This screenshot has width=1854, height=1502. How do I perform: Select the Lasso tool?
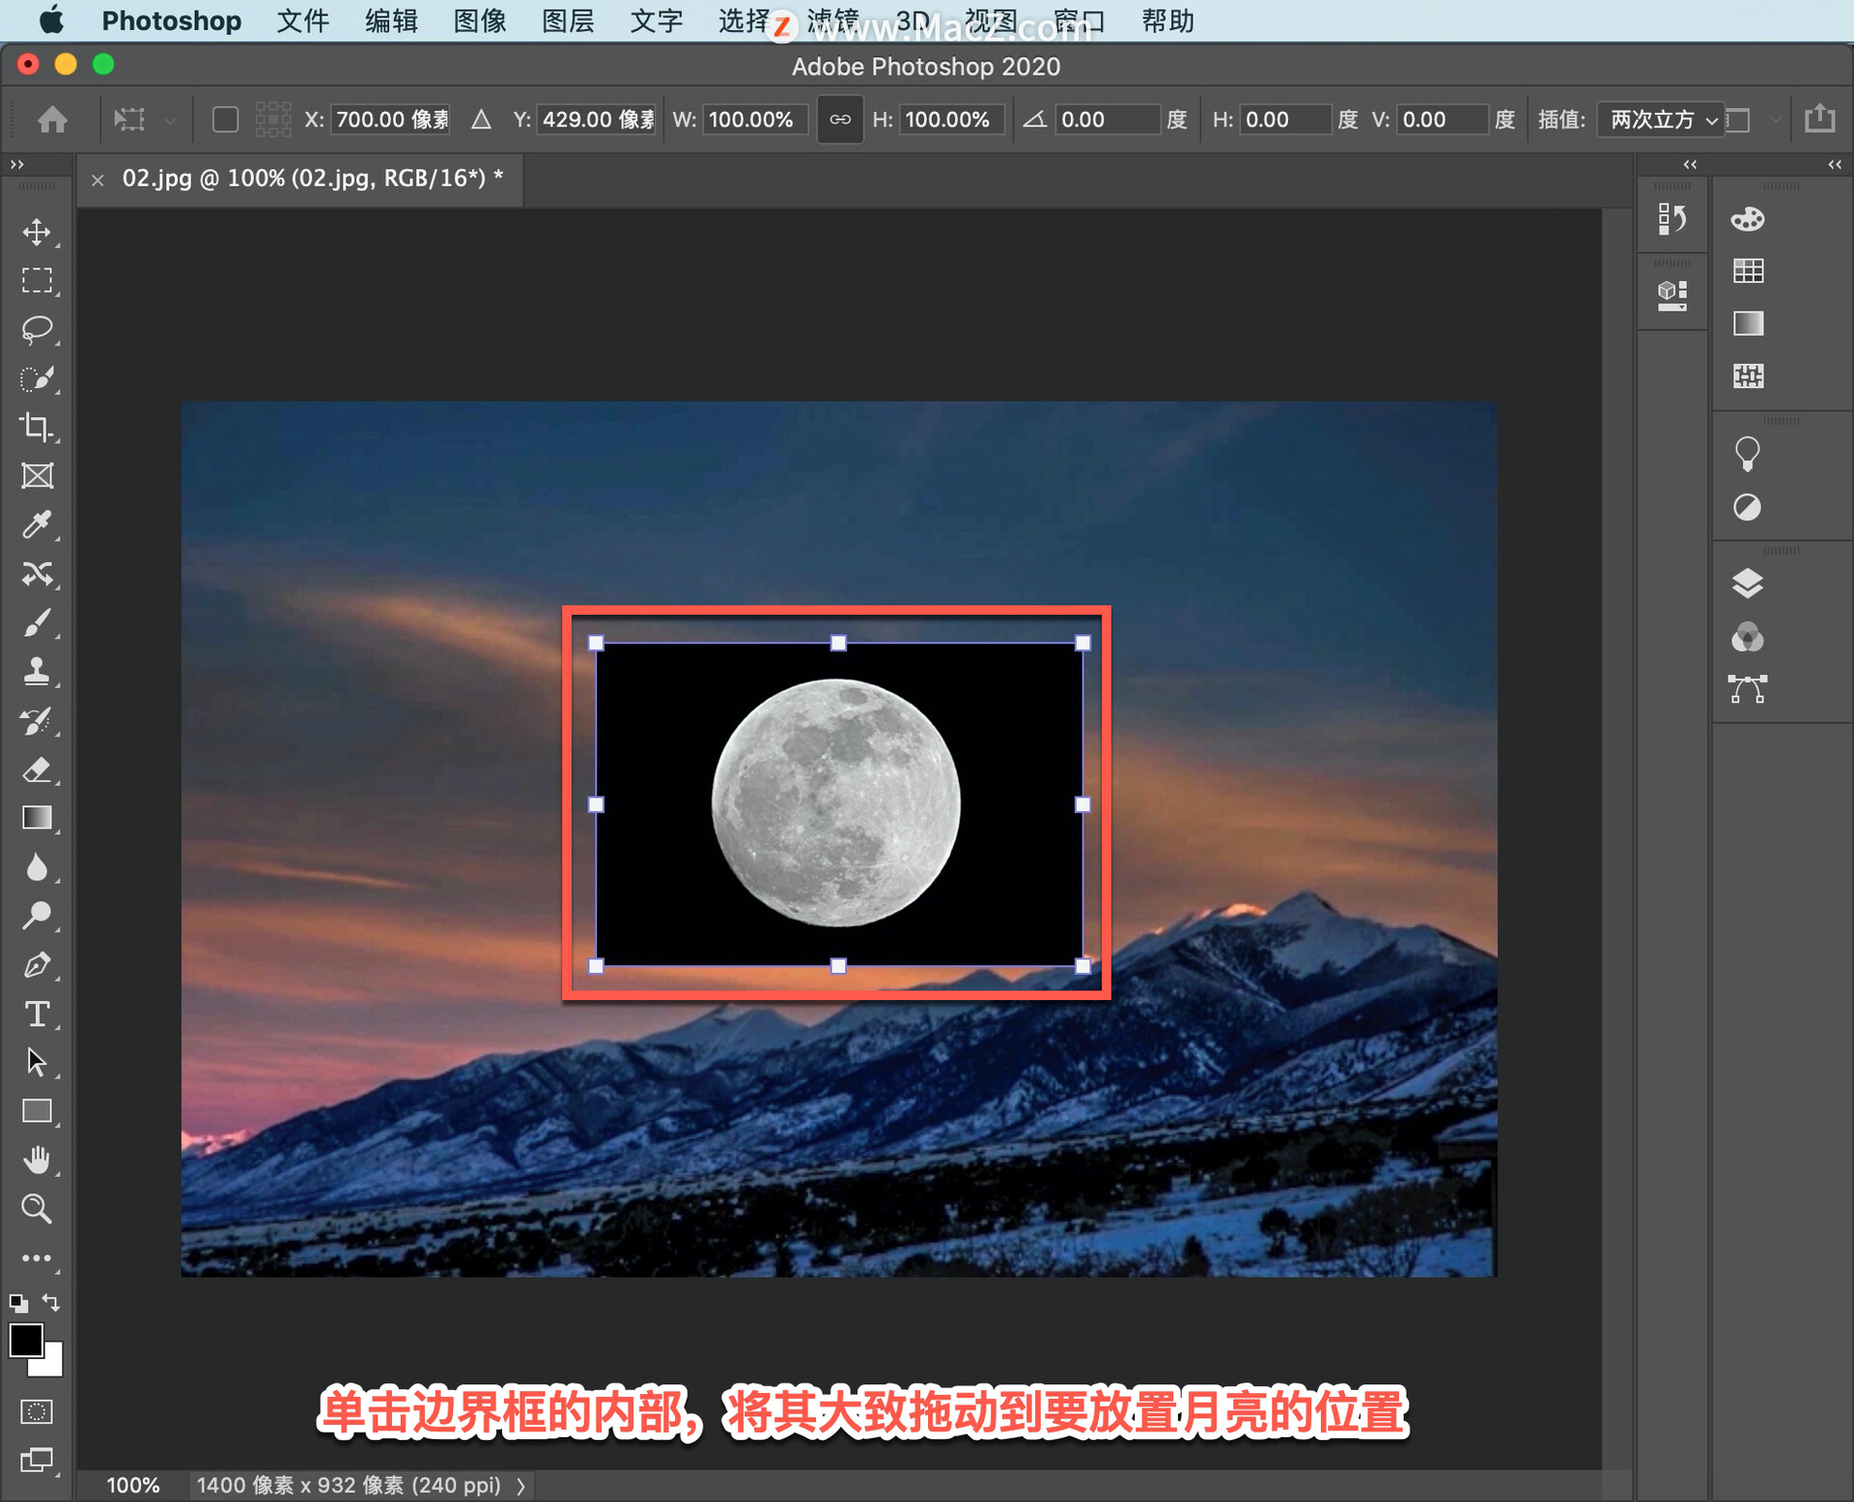pyautogui.click(x=37, y=330)
